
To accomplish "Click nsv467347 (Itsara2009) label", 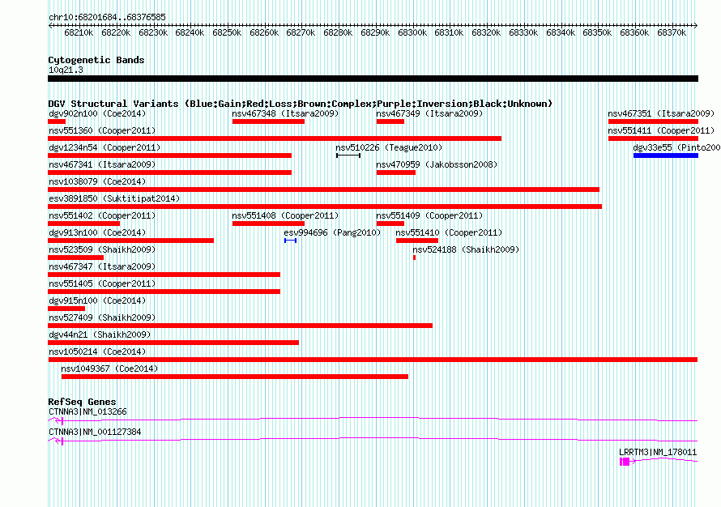I will 102,267.
